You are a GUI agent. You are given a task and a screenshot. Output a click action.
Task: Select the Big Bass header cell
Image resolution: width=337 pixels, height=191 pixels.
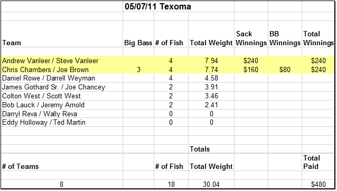click(138, 34)
